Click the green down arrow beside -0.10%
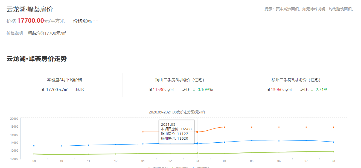The image size is (361, 168). [194, 90]
